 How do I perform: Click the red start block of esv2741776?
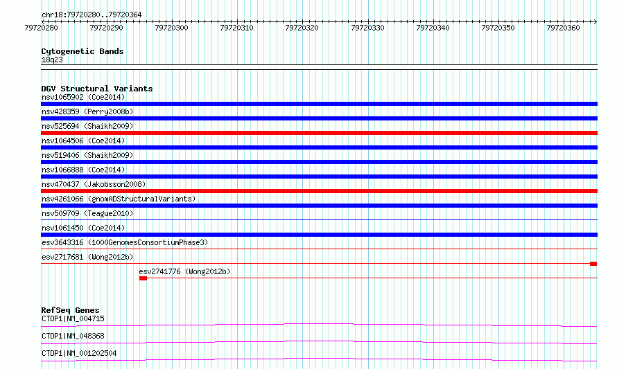pos(144,278)
